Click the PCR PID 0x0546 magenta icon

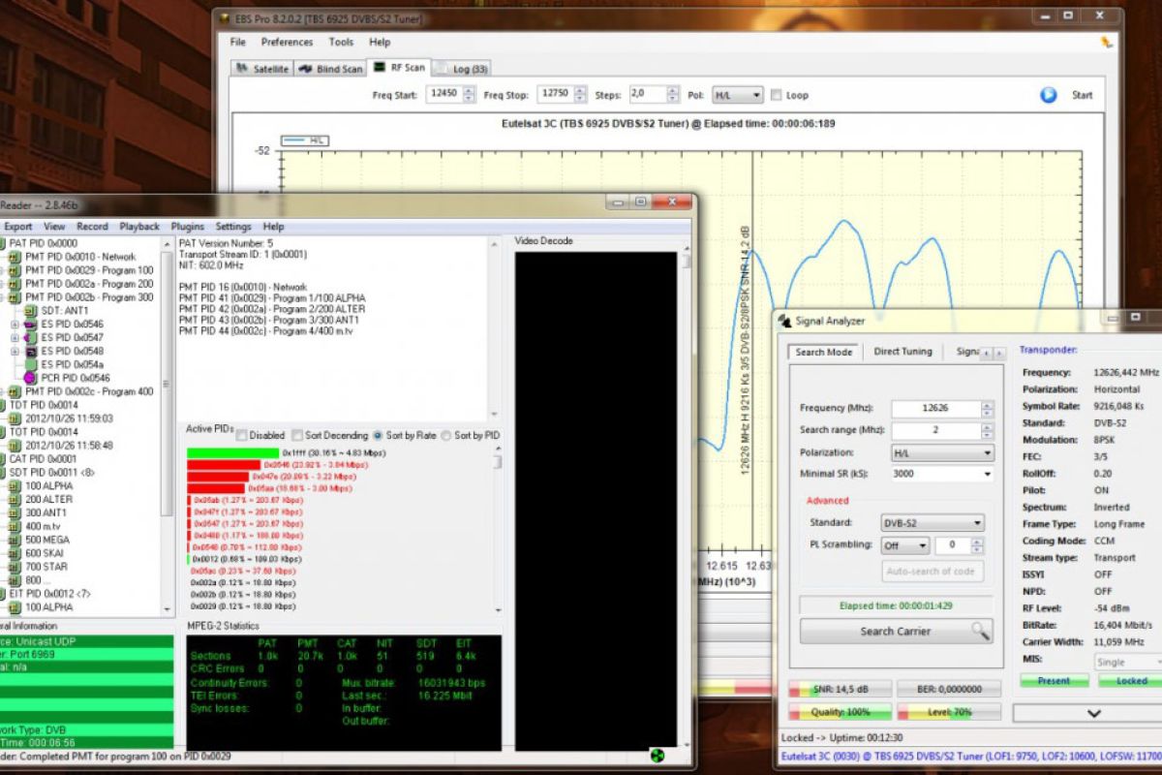29,378
